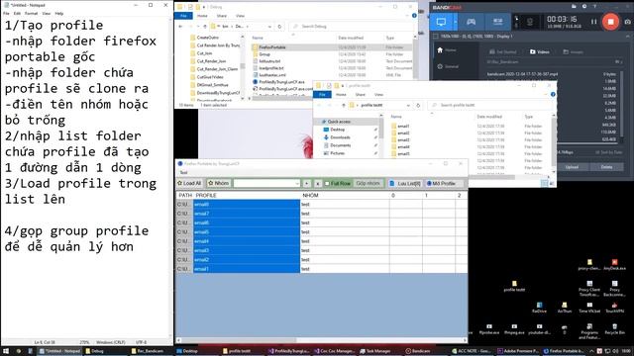Screen dimensions: 634x356
Task: Open Bandicam output folder icon in title bar
Action: 574,7
